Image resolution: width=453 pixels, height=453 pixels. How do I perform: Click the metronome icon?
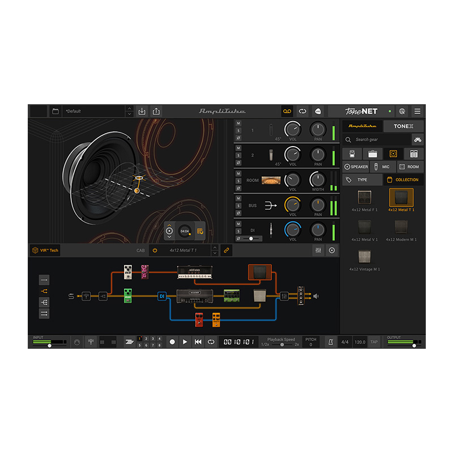(330, 342)
